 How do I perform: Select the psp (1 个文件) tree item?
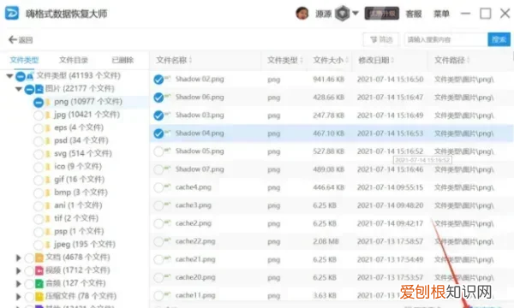(x=79, y=231)
